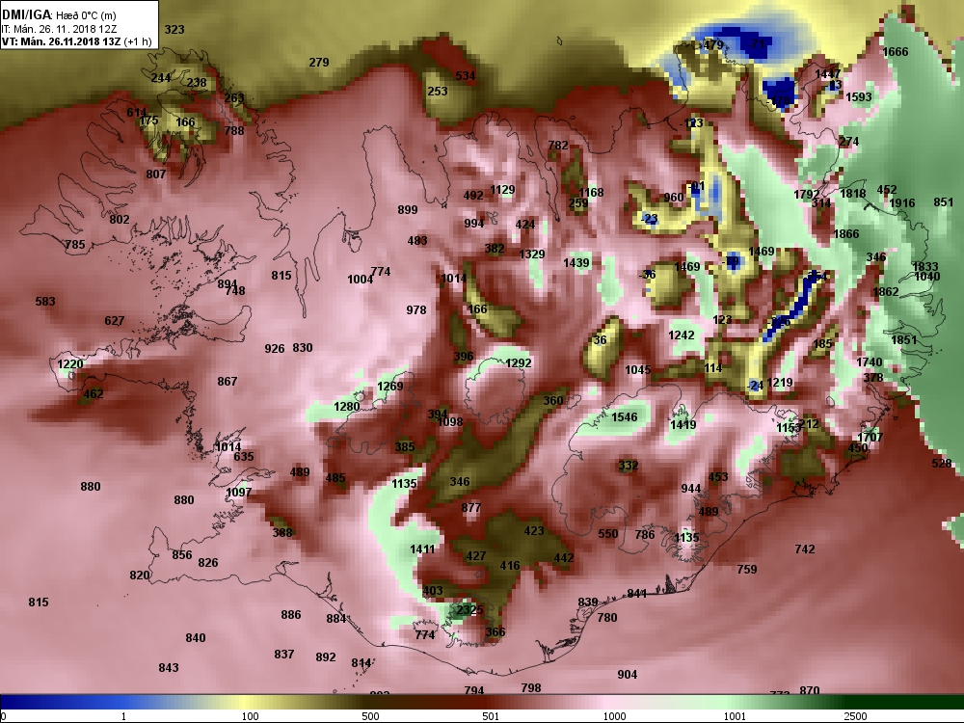
Task: Click the map value 1280
Action: pyautogui.click(x=347, y=407)
